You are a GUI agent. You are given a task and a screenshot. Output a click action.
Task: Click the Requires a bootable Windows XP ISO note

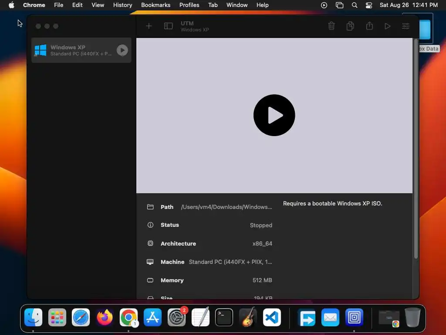click(332, 204)
